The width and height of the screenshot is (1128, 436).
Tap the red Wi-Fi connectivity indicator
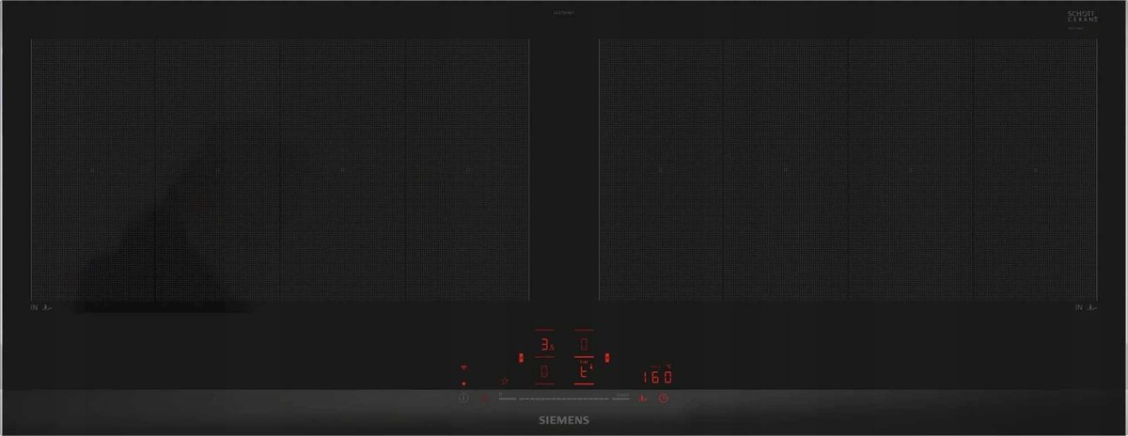tap(462, 367)
